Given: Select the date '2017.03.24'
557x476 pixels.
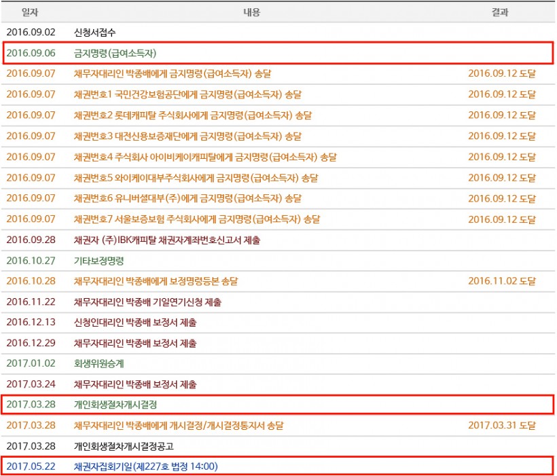Looking at the screenshot, I should (31, 384).
